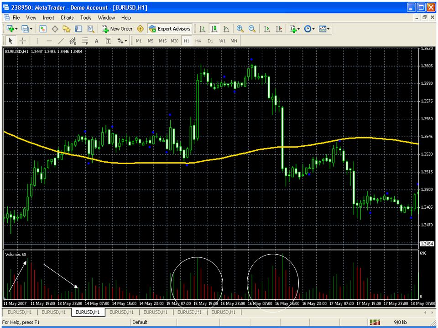The width and height of the screenshot is (438, 328).
Task: Choose the Equidistant Channel tool
Action: coord(73,41)
